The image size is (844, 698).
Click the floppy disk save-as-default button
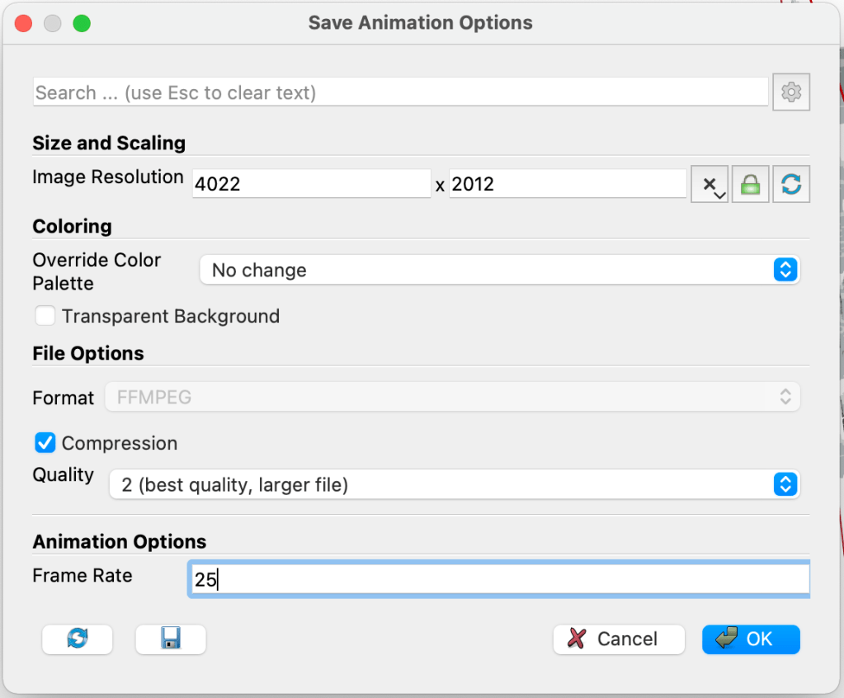tap(170, 639)
